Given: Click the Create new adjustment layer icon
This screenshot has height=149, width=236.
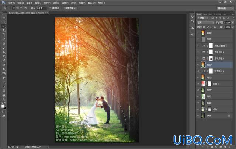Looking at the screenshot, I should point(216,147).
